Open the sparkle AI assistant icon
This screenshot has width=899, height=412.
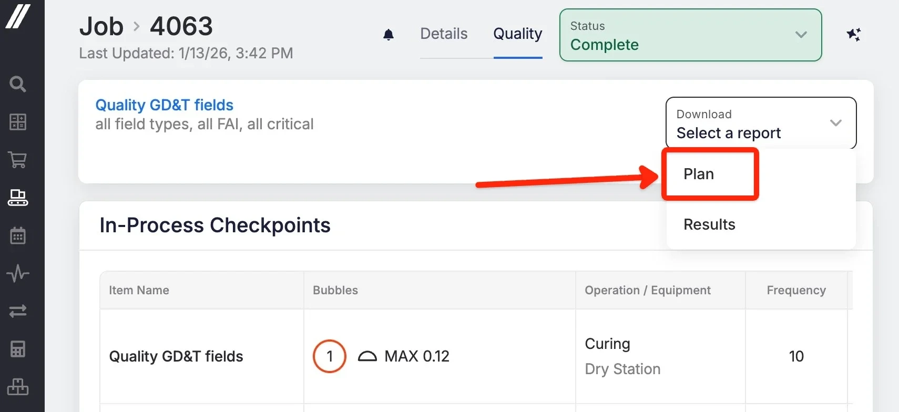(x=854, y=35)
